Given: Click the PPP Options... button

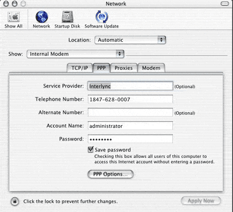Looking at the screenshot, I should click(x=111, y=174).
